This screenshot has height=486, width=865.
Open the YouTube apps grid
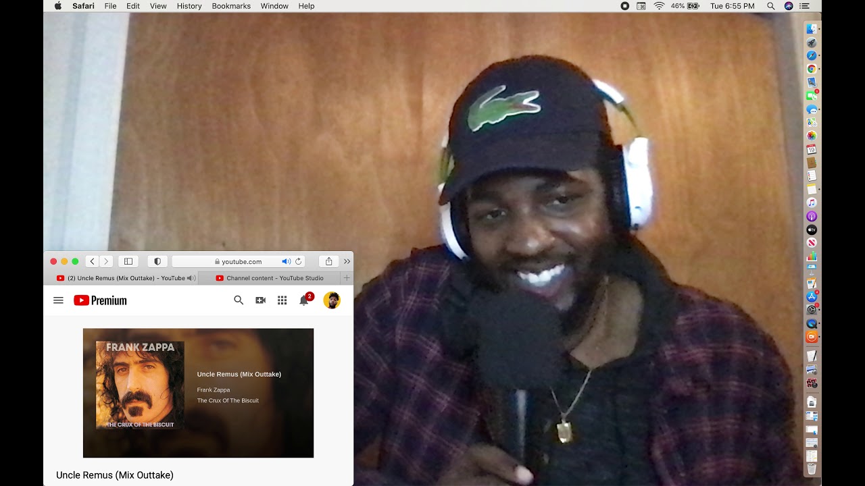[282, 300]
